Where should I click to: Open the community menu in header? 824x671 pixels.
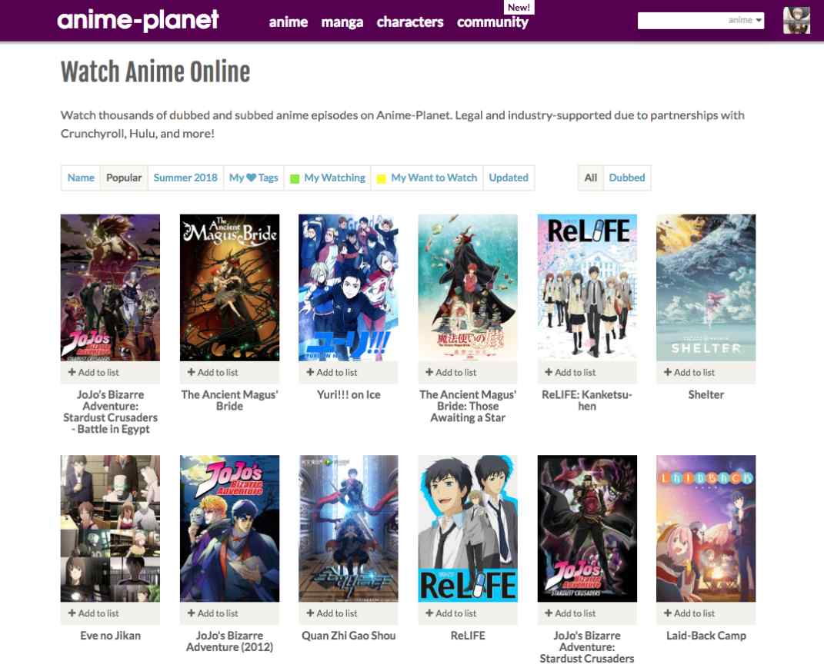point(492,22)
